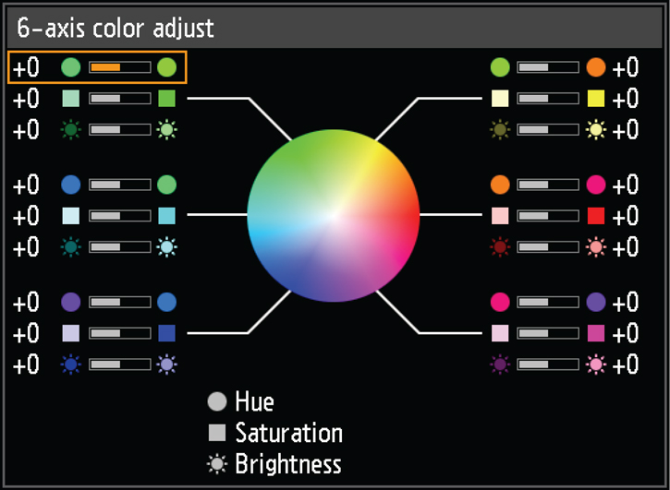Select the slider beside the navy blue square
This screenshot has width=670, height=490.
(119, 333)
